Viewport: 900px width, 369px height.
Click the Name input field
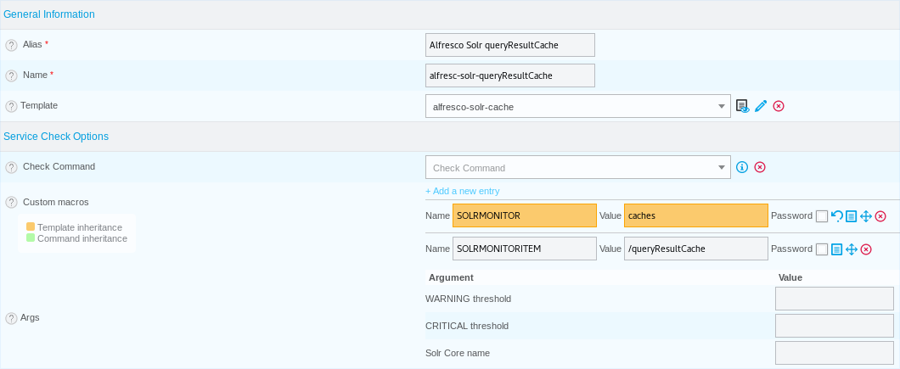tap(510, 75)
